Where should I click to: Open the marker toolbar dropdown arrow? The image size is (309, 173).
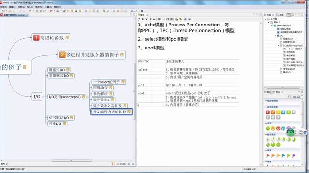(x=54, y=11)
